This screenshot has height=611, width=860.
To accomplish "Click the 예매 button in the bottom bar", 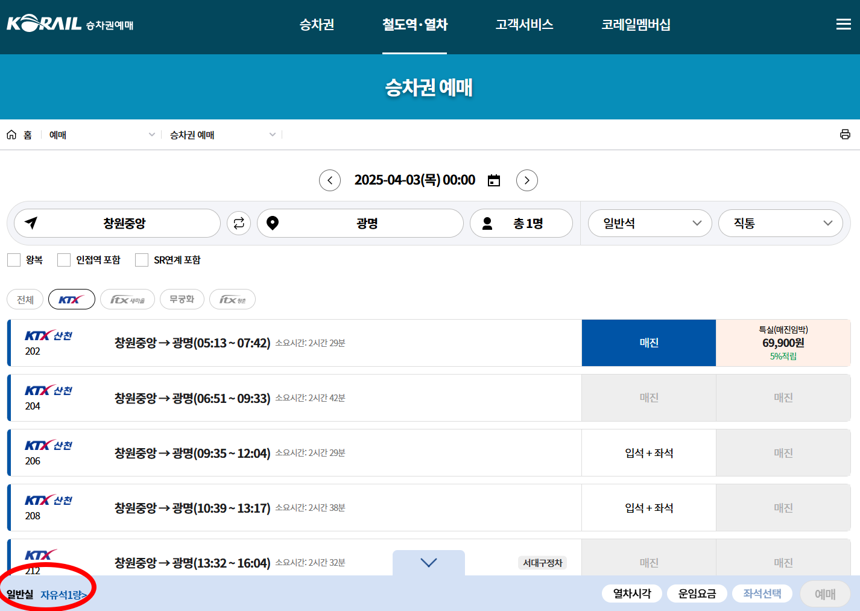I will coord(825,594).
